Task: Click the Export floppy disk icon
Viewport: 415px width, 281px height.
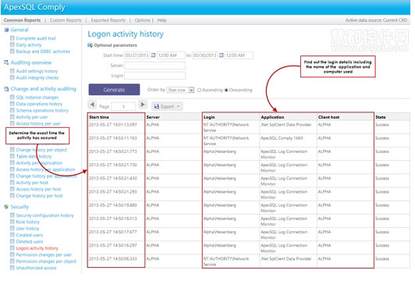Action: point(157,106)
